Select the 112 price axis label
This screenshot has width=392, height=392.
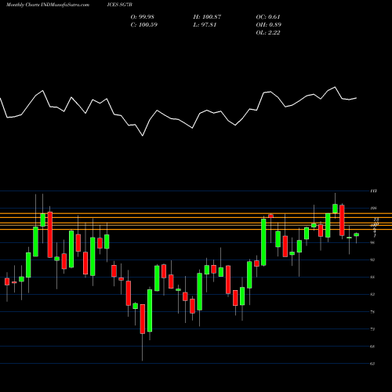373,191
